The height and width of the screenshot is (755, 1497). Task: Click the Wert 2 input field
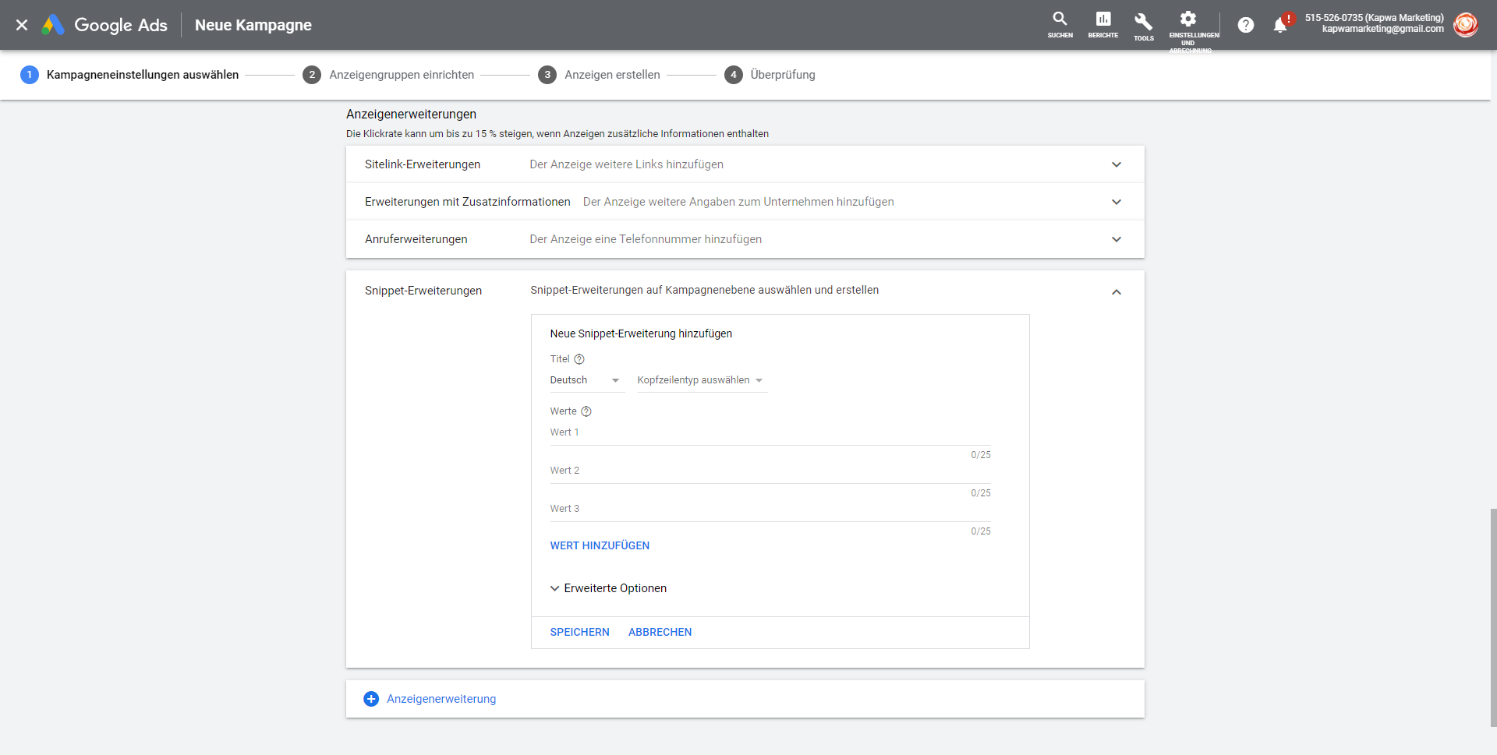770,471
